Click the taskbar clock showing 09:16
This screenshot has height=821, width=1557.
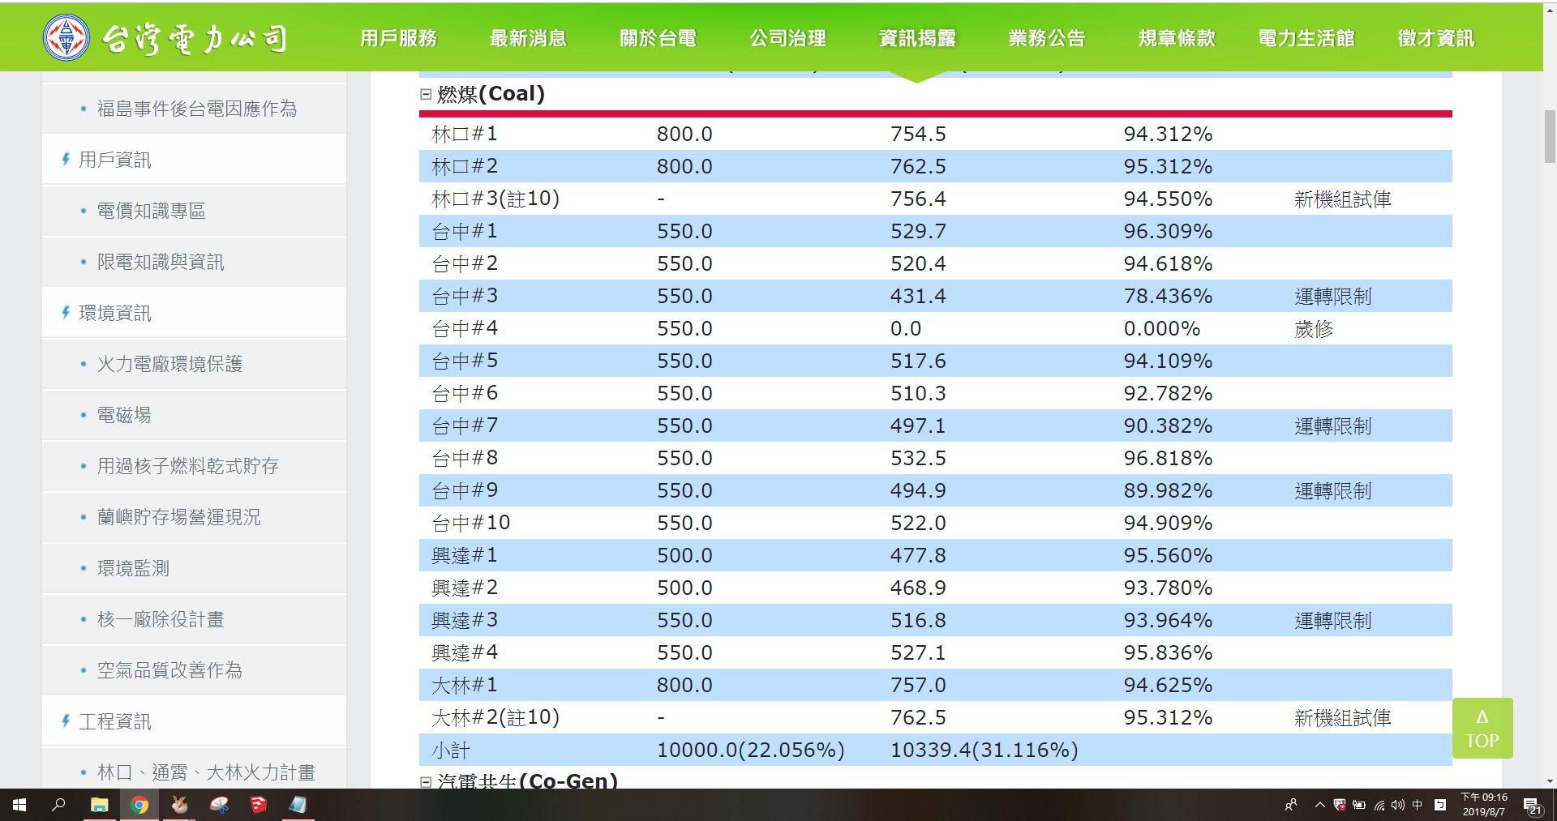pyautogui.click(x=1484, y=804)
